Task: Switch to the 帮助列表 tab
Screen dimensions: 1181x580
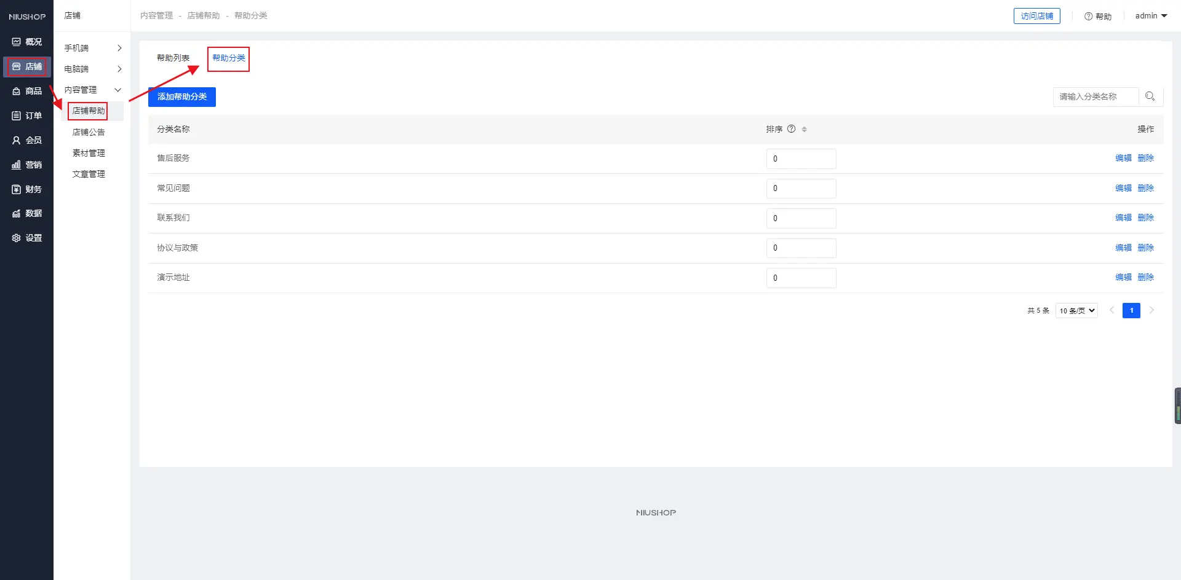Action: click(x=173, y=58)
